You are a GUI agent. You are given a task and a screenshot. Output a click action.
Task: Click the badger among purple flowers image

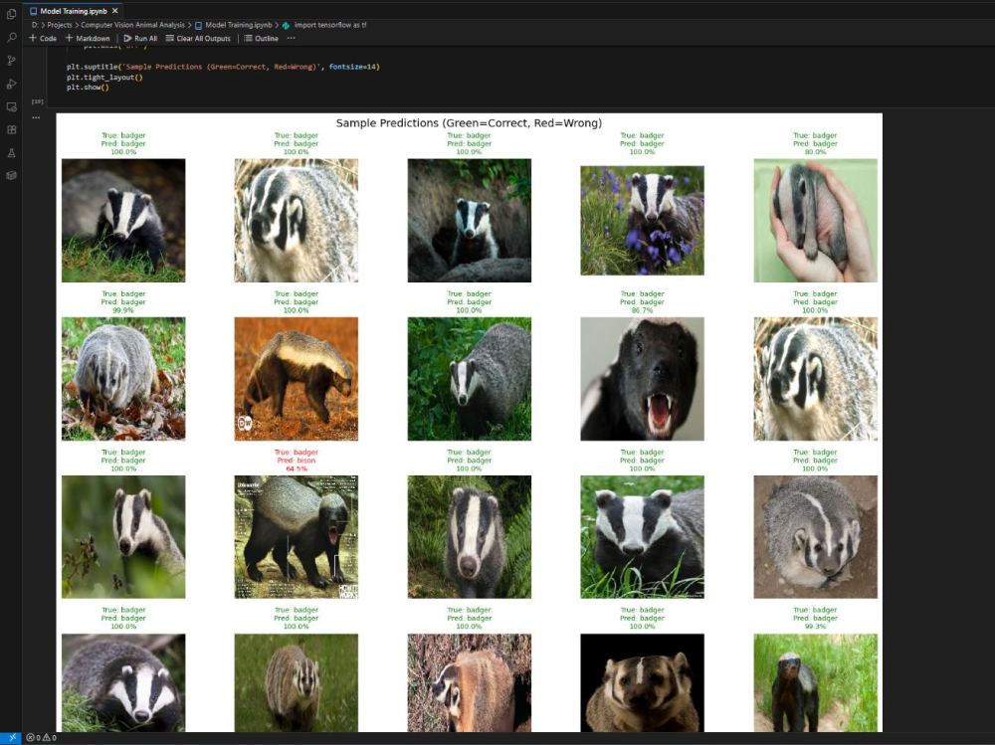[642, 220]
